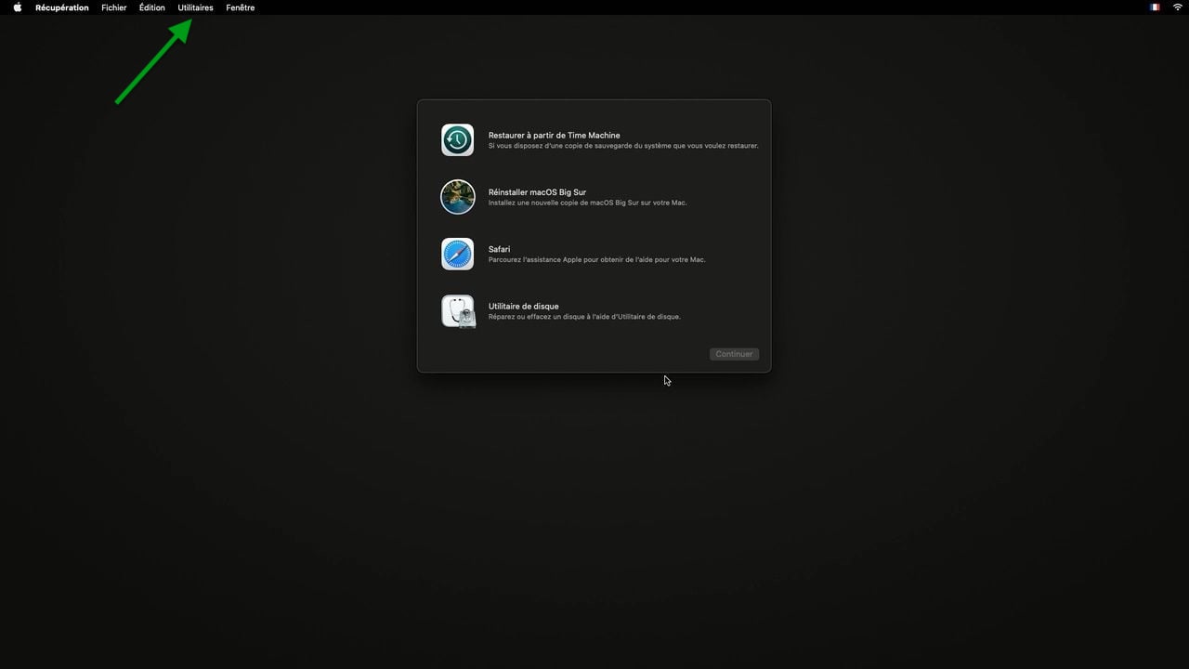Open the Récupération menu
Image resolution: width=1189 pixels, height=669 pixels.
[62, 7]
